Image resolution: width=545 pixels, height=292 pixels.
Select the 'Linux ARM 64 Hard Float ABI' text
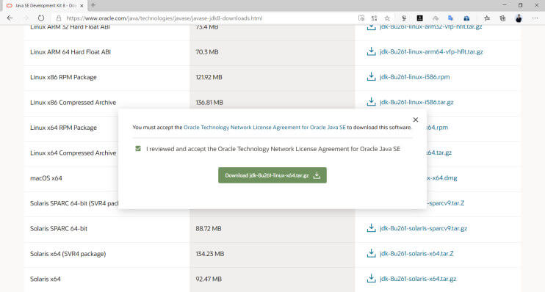(71, 52)
